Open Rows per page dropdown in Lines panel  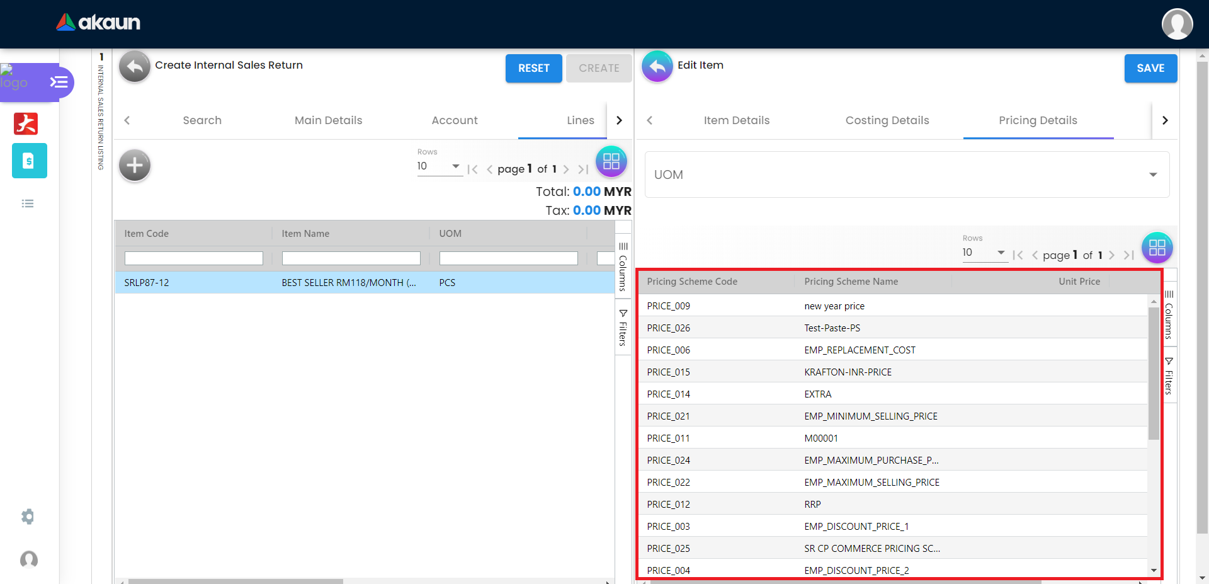[438, 166]
